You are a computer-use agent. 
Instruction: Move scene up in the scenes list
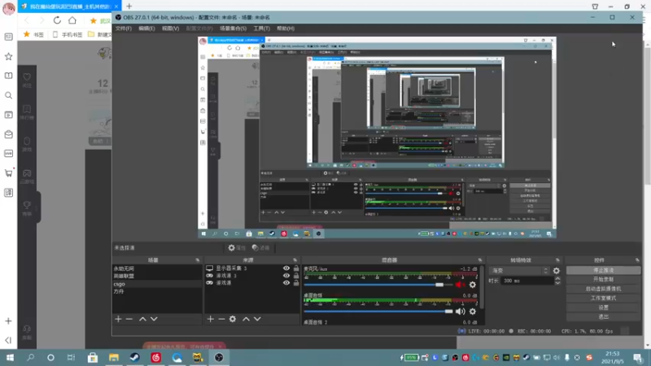pos(142,319)
